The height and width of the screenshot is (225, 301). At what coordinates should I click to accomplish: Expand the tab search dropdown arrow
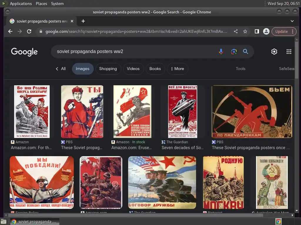coord(292,21)
